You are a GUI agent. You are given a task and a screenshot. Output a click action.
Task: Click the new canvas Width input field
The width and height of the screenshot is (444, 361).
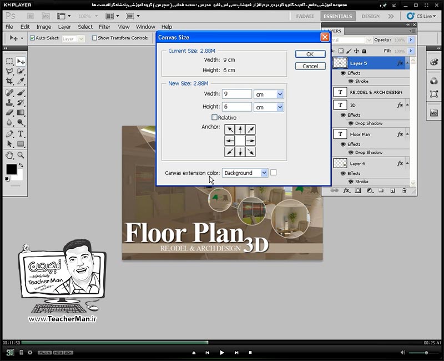(x=237, y=94)
